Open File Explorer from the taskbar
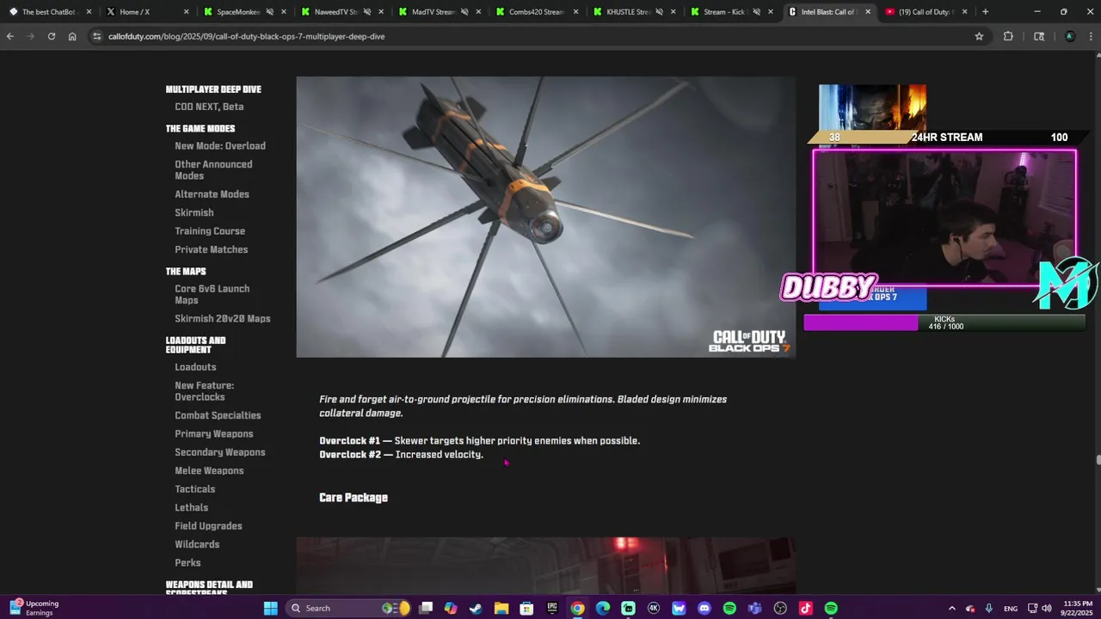 (501, 608)
